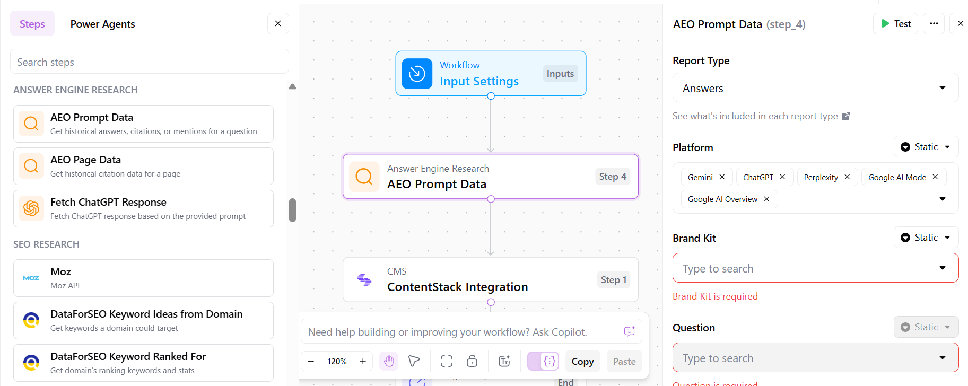Open the report type details link
Viewport: 968px width, 386px height.
pos(755,116)
